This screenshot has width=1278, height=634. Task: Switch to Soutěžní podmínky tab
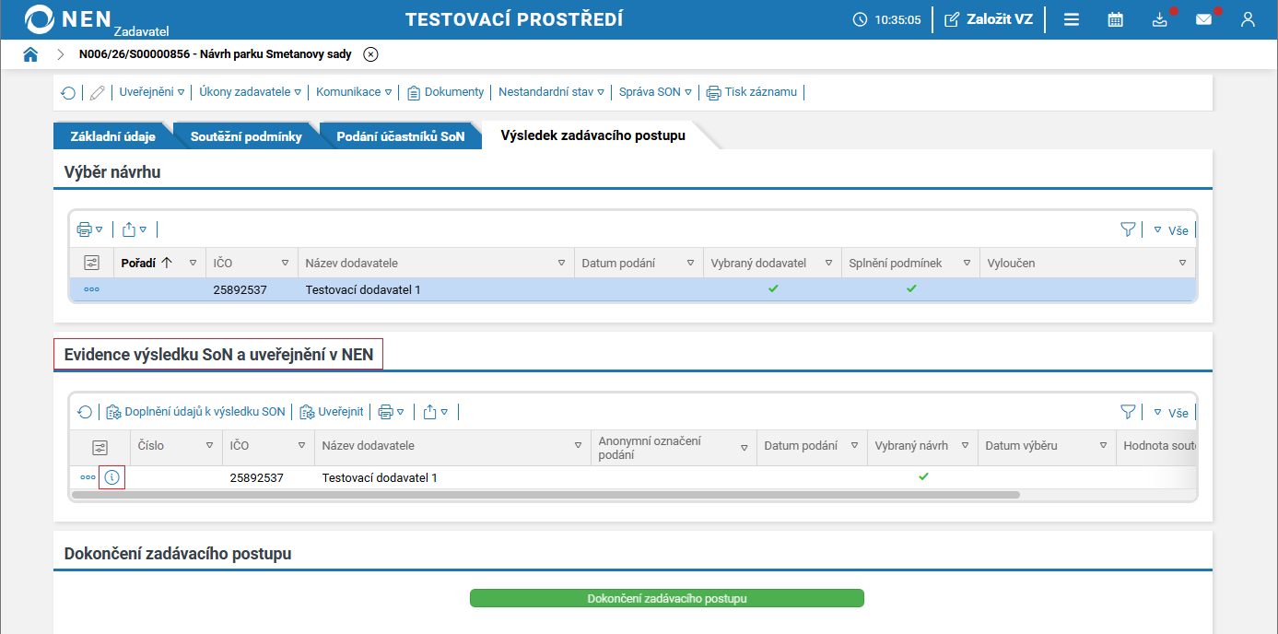246,136
